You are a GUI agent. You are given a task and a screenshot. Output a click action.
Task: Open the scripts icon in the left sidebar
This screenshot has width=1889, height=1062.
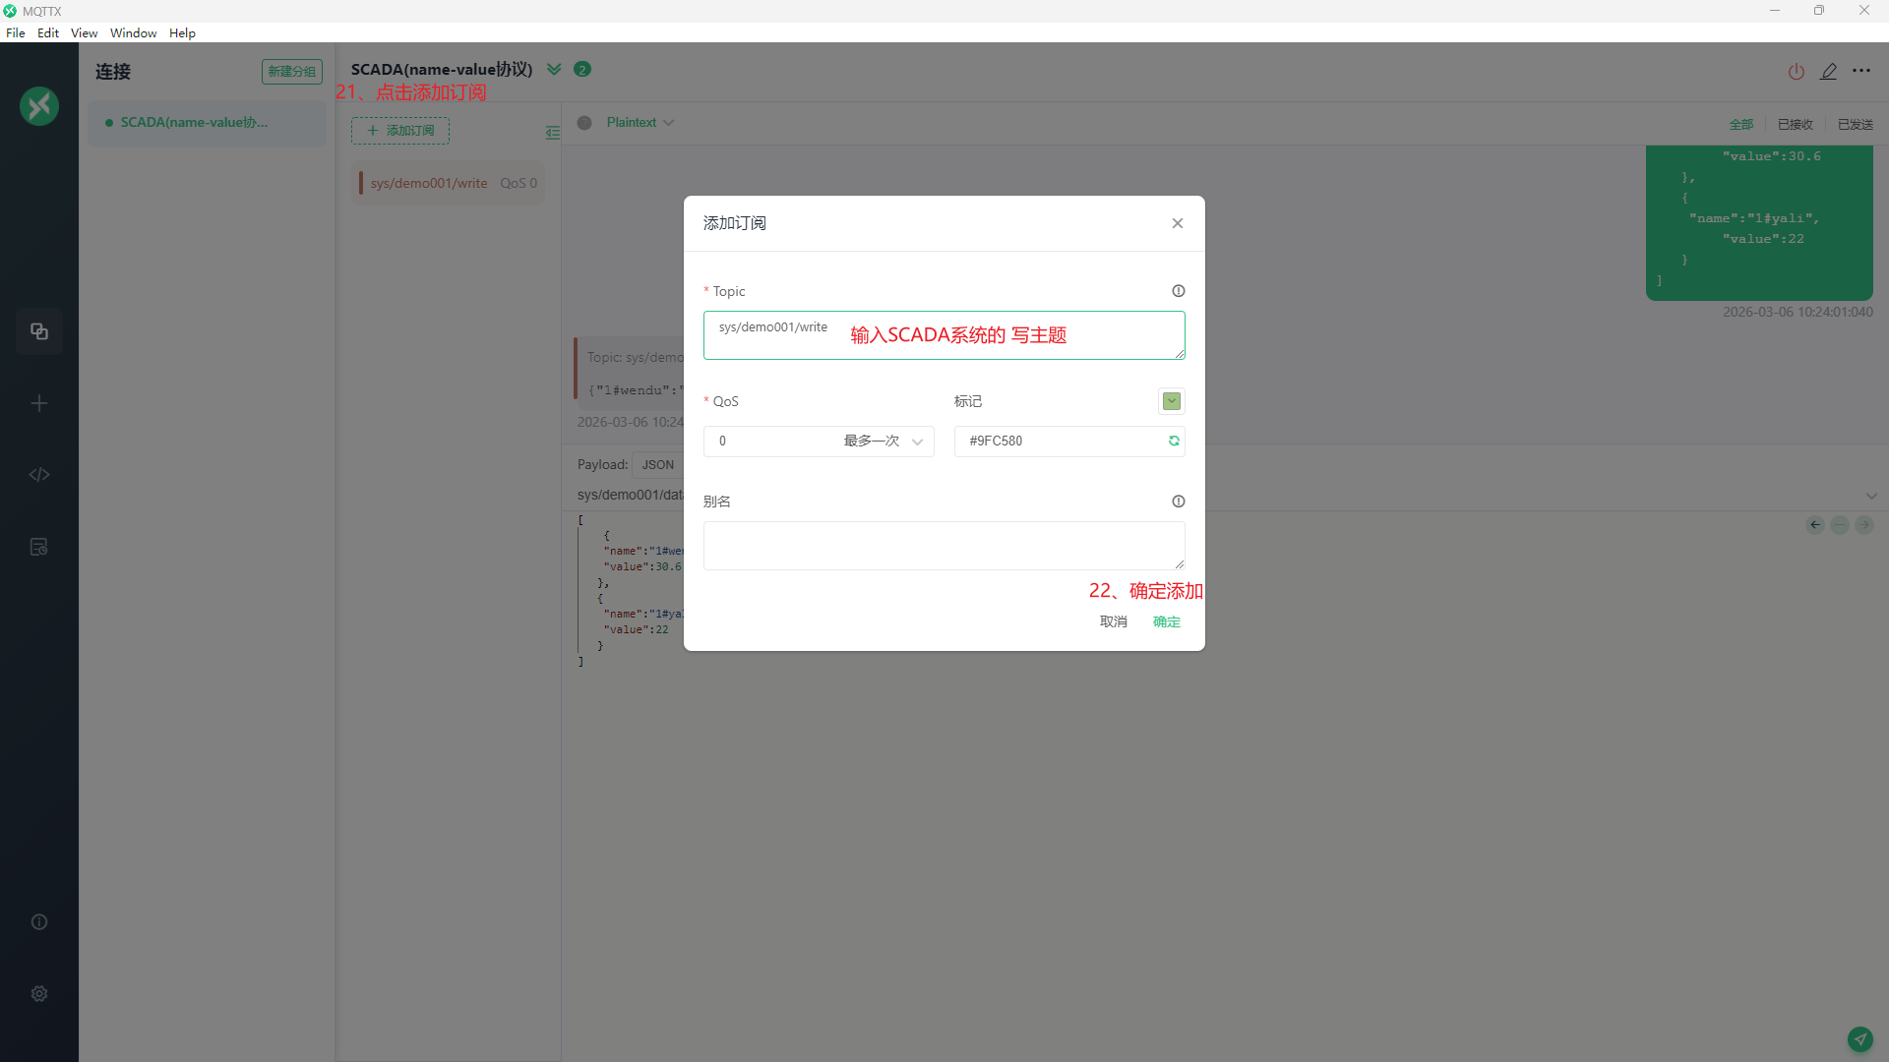point(39,475)
